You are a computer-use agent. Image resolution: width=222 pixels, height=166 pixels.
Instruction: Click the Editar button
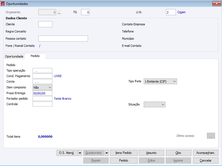click(151, 160)
